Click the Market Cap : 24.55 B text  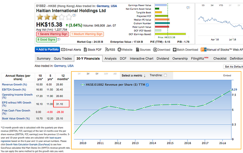pyautogui.click(x=90, y=42)
